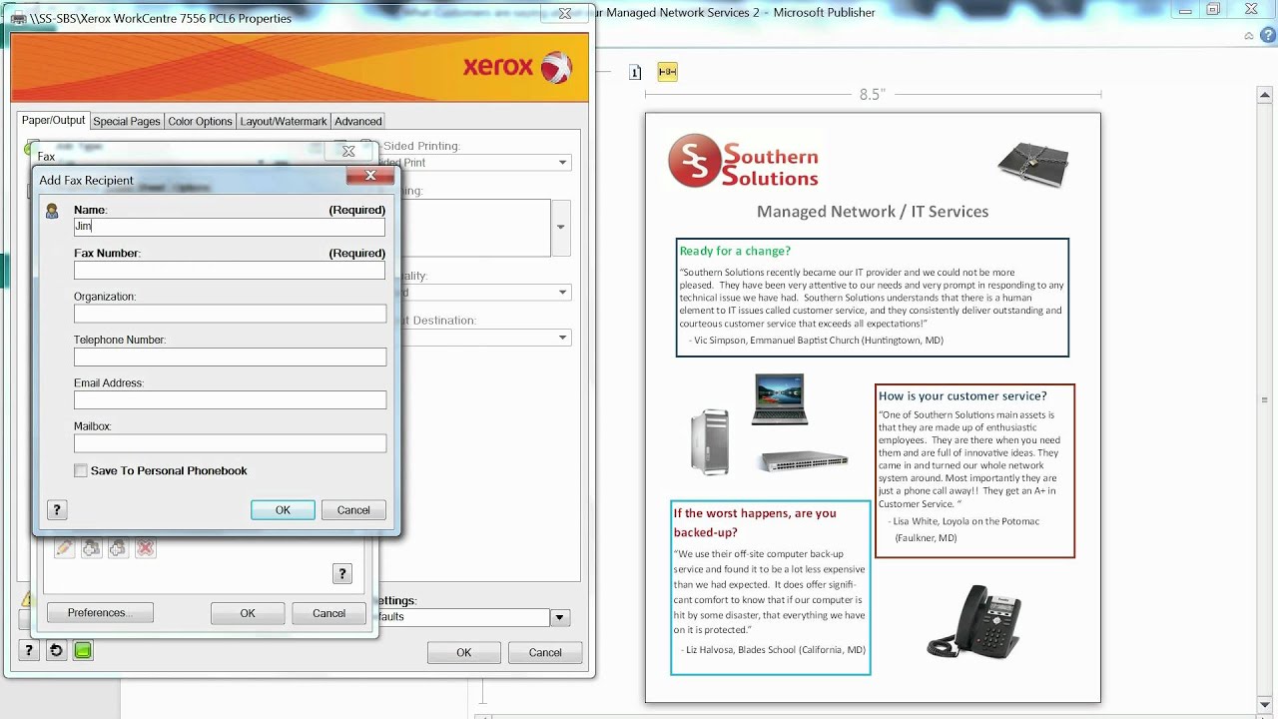Click the Mailbox input field
The image size is (1278, 719).
point(230,443)
